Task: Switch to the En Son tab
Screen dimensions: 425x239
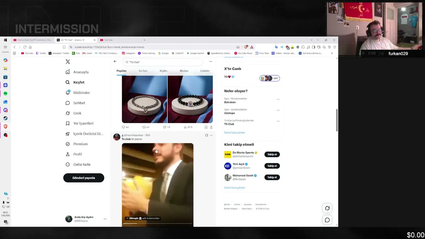Action: point(143,71)
